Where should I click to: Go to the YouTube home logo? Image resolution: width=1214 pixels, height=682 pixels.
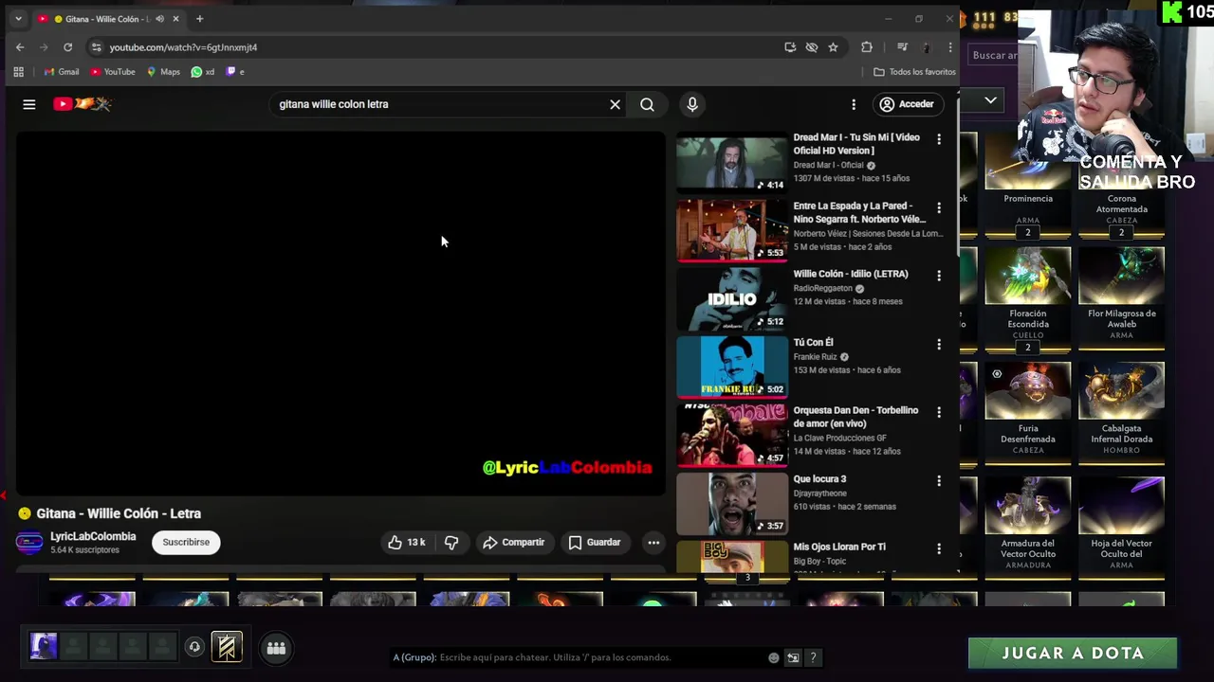coord(83,104)
